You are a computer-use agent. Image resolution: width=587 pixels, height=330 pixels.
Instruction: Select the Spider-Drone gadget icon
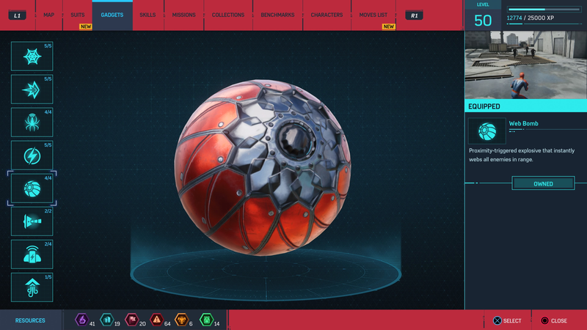tap(32, 122)
